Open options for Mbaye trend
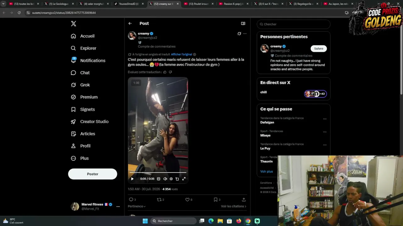 click(325, 132)
